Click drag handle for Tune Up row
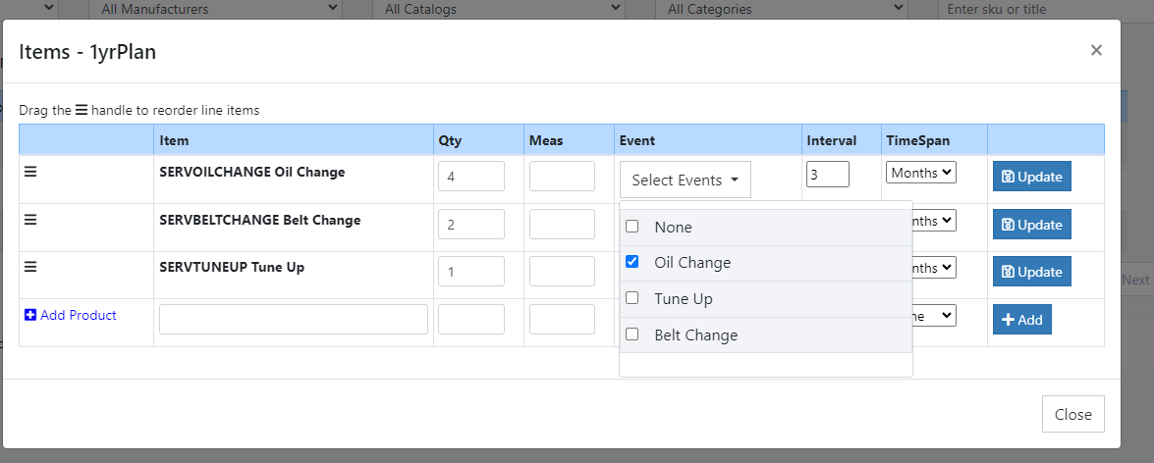The image size is (1154, 463). coord(30,267)
